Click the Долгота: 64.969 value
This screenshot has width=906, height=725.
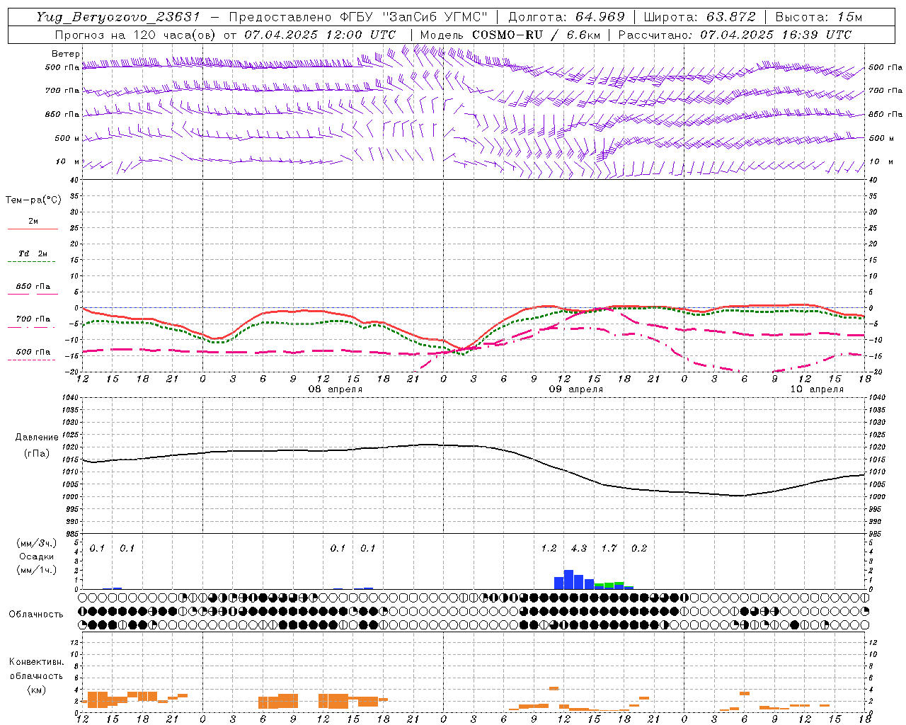pos(566,16)
